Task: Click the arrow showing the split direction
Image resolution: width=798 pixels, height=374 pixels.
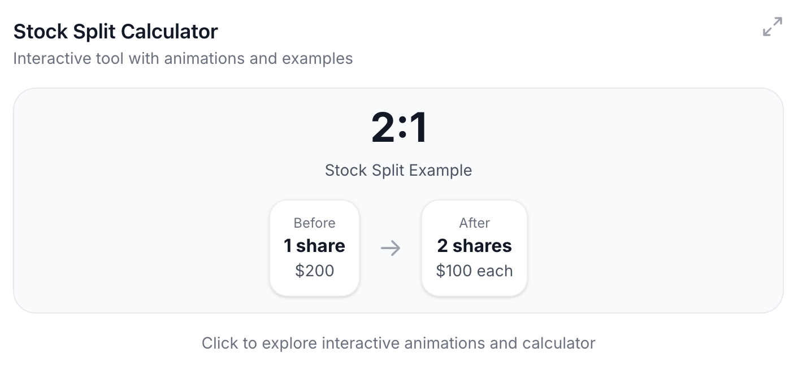Action: (391, 247)
